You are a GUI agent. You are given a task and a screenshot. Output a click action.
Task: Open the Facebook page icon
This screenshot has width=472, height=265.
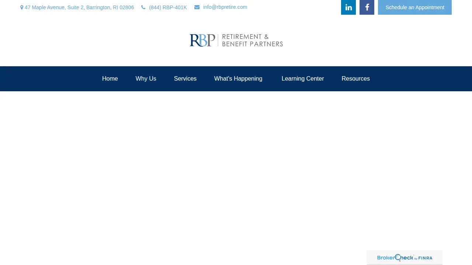click(367, 7)
